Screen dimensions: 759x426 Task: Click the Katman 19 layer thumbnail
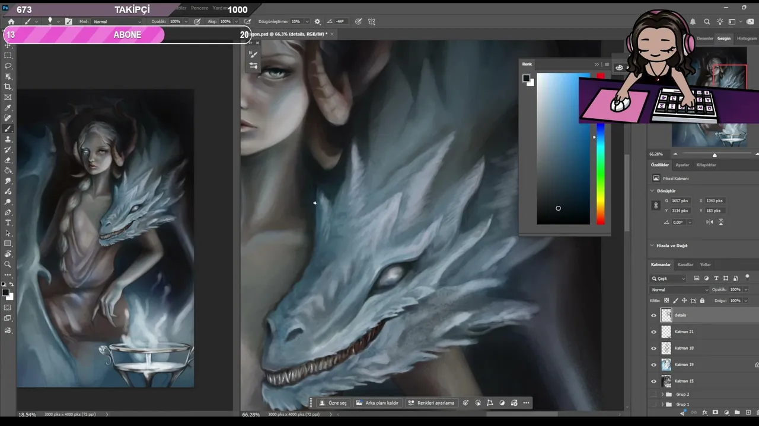[x=666, y=365]
